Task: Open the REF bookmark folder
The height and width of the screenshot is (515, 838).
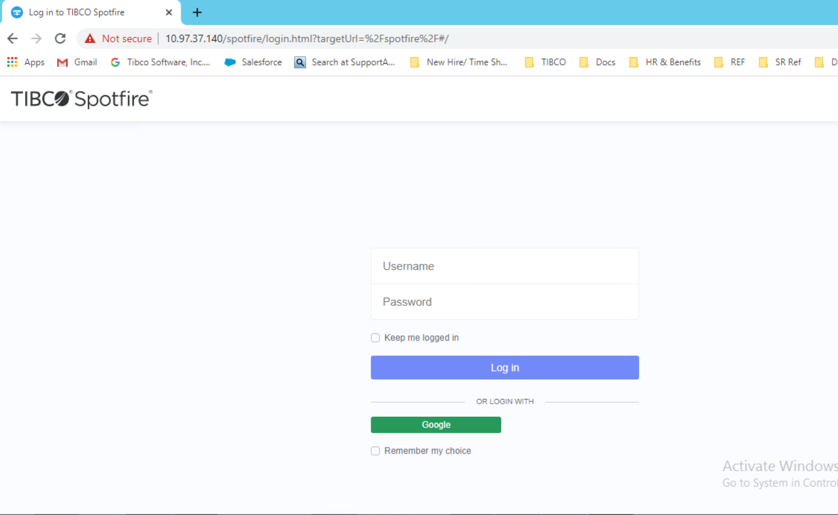Action: tap(730, 62)
